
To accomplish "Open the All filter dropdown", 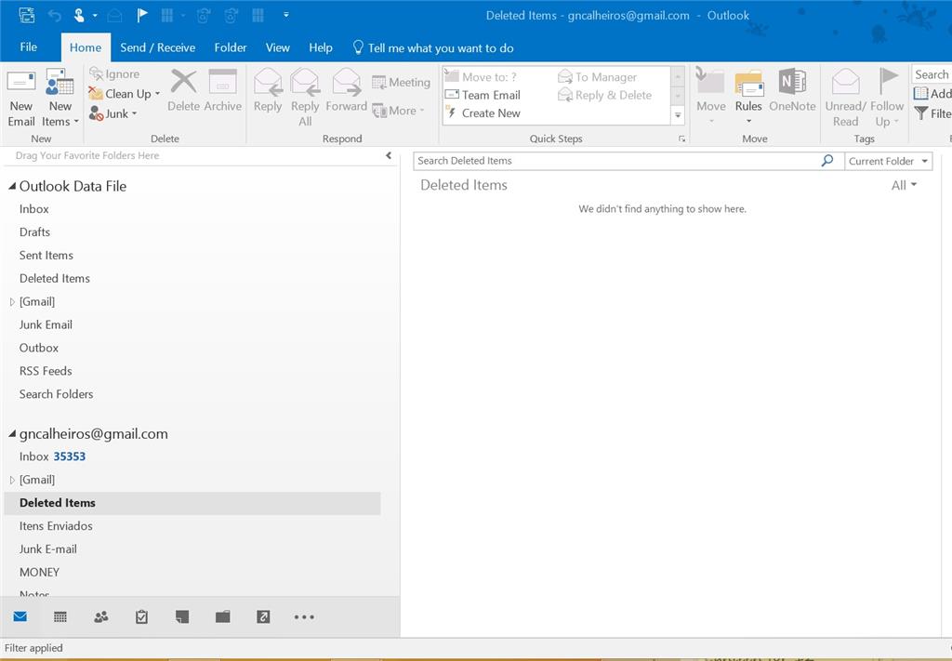I will [904, 186].
